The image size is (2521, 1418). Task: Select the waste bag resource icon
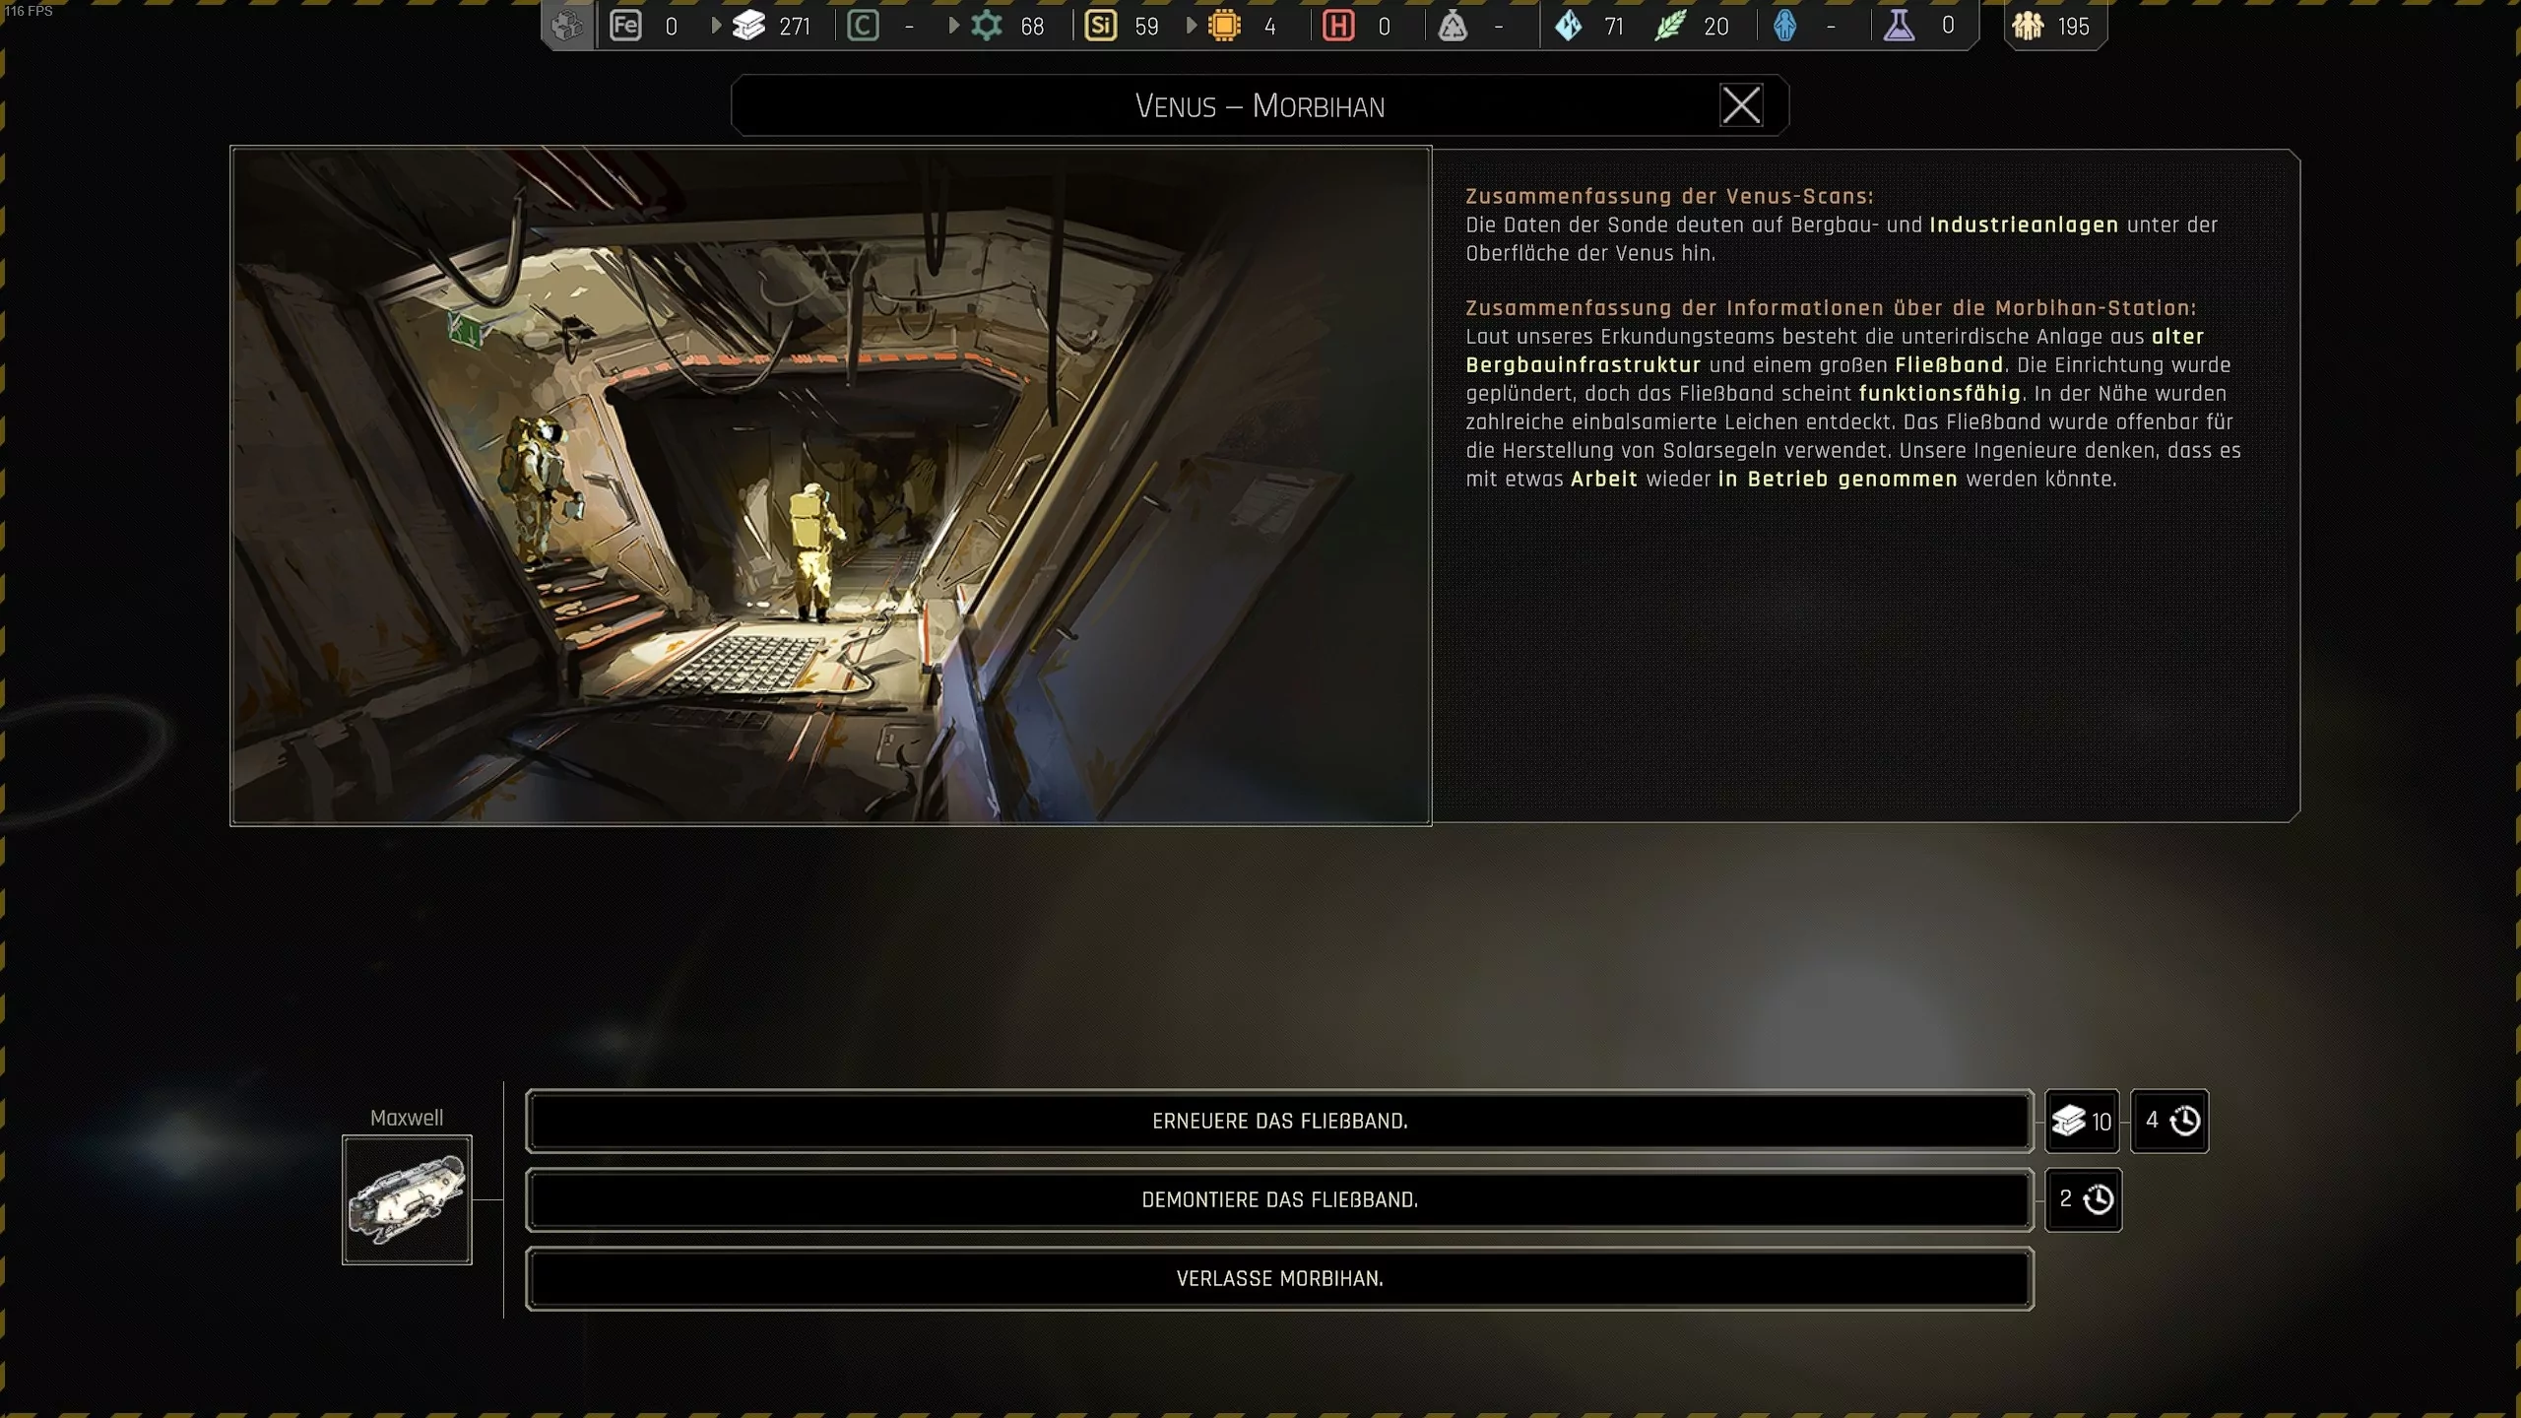[x=1453, y=26]
